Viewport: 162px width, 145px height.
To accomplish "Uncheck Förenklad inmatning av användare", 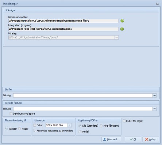I will [35, 131].
